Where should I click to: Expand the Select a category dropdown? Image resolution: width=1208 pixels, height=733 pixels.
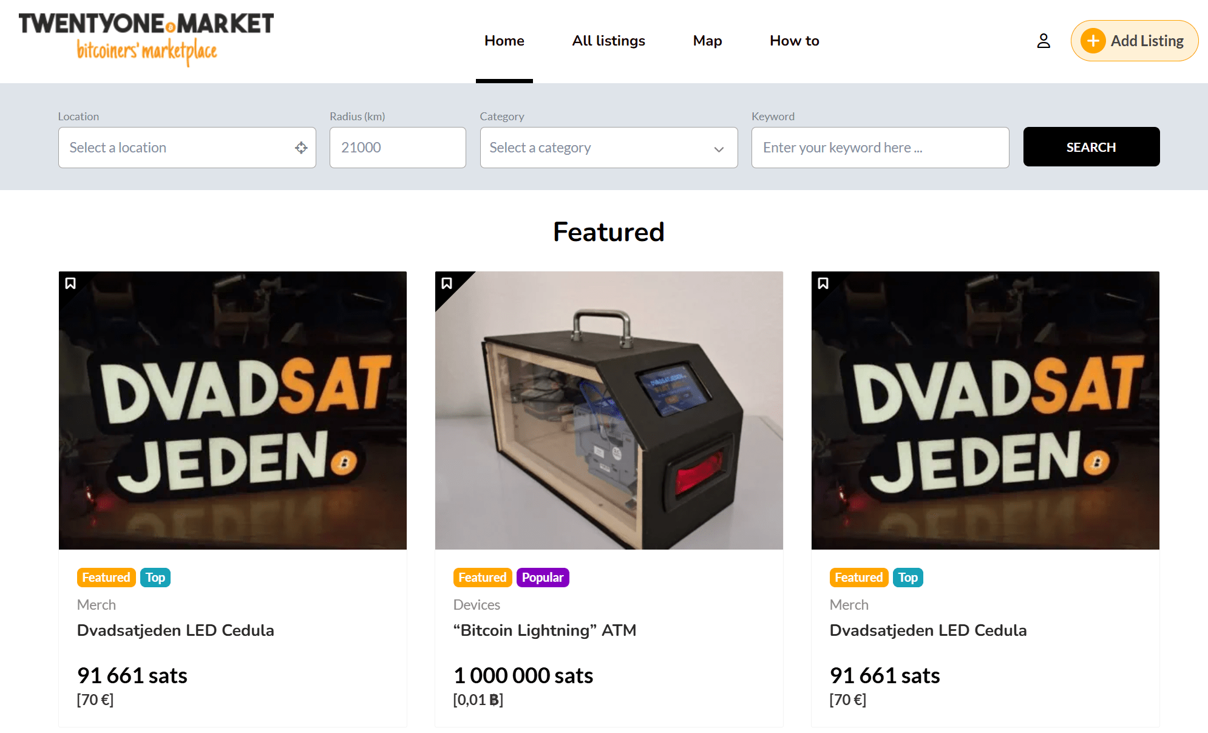point(608,148)
